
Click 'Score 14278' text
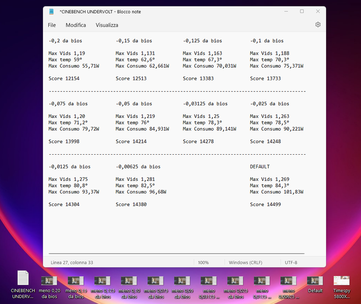click(198, 141)
